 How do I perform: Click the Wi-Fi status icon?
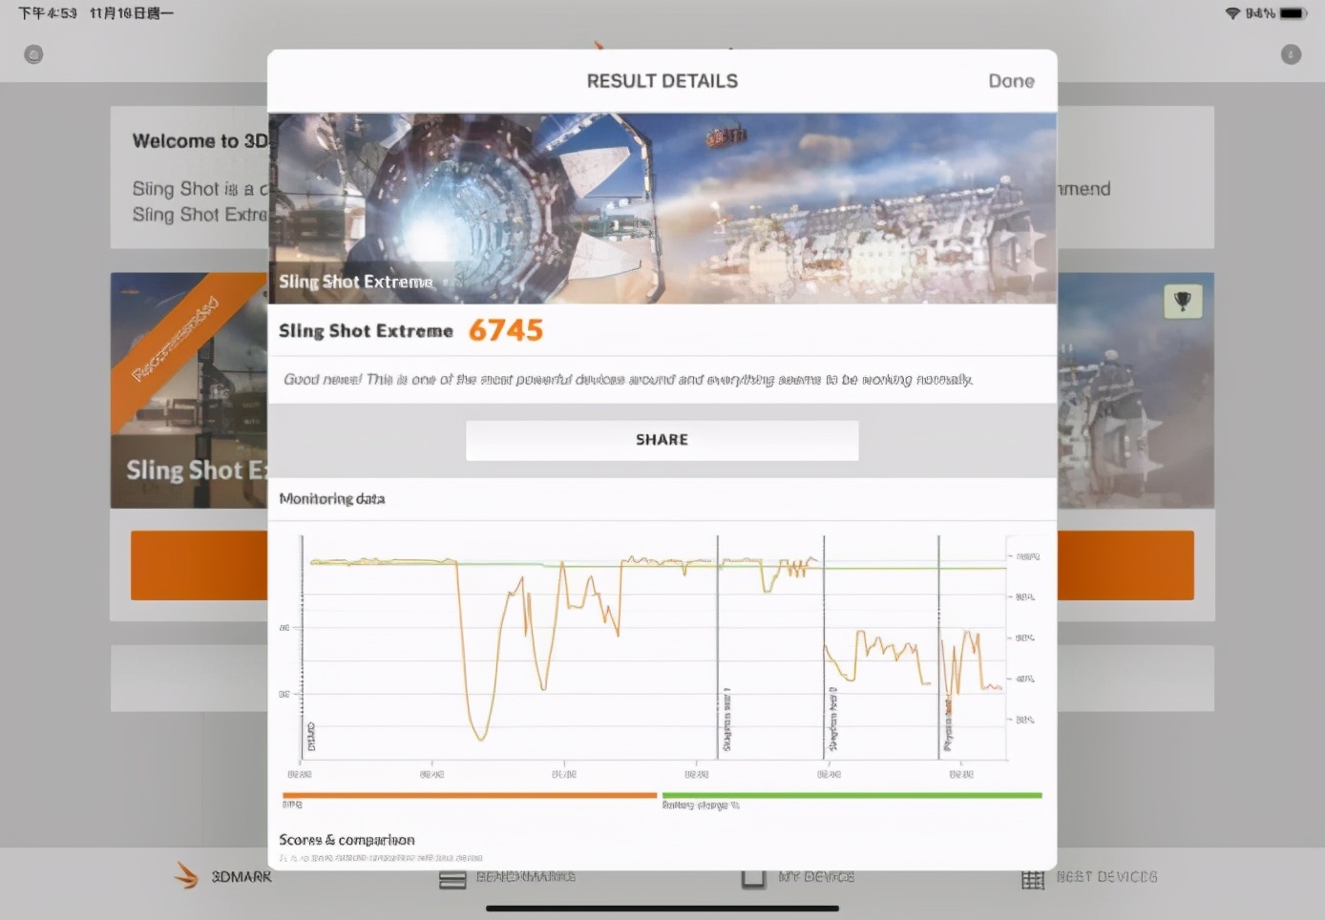click(x=1232, y=13)
